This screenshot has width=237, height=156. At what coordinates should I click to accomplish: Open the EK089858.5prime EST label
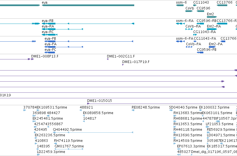tap(98, 113)
